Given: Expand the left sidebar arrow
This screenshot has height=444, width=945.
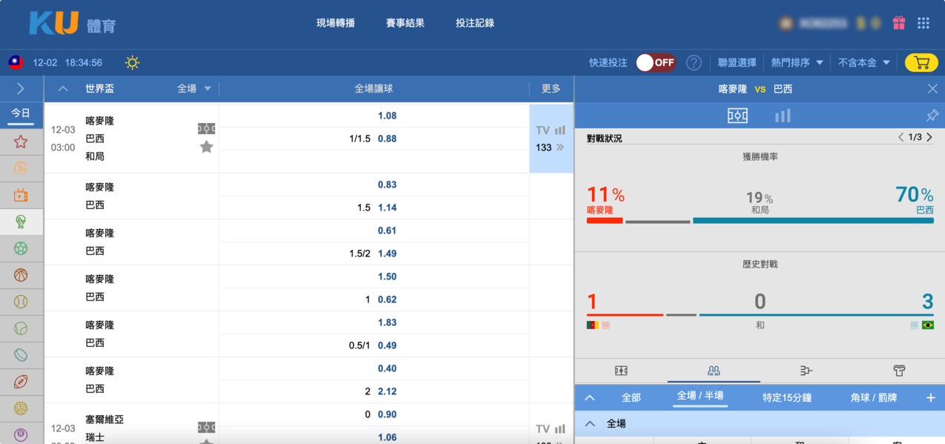Looking at the screenshot, I should 21,89.
